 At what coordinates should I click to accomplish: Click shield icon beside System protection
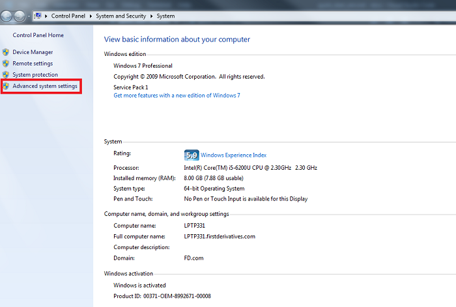6,75
